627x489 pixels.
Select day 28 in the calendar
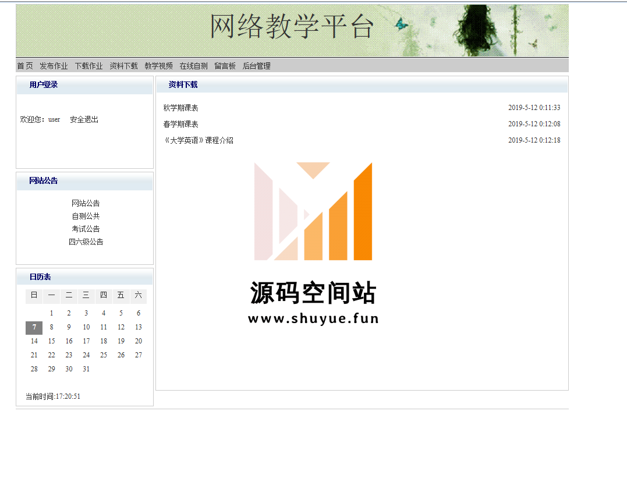coord(34,369)
